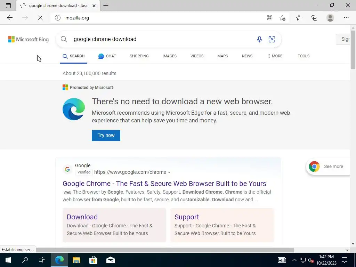Open the Support sublink card
The image size is (356, 267).
pos(222,225)
